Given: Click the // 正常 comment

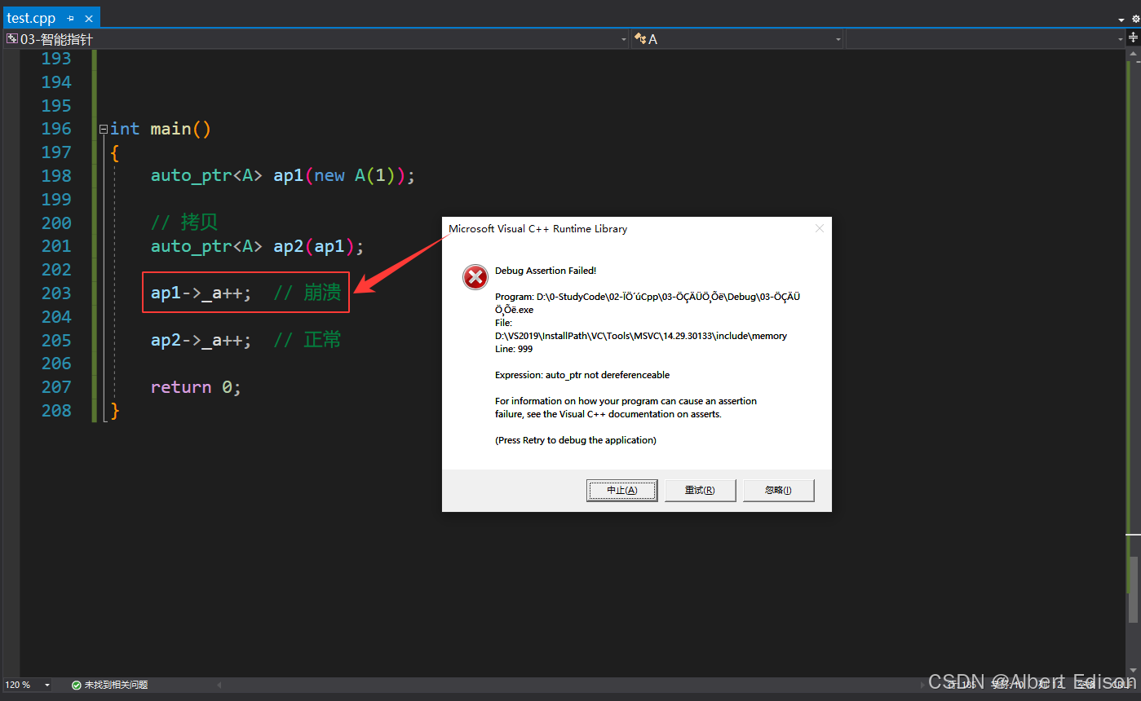Looking at the screenshot, I should point(307,341).
